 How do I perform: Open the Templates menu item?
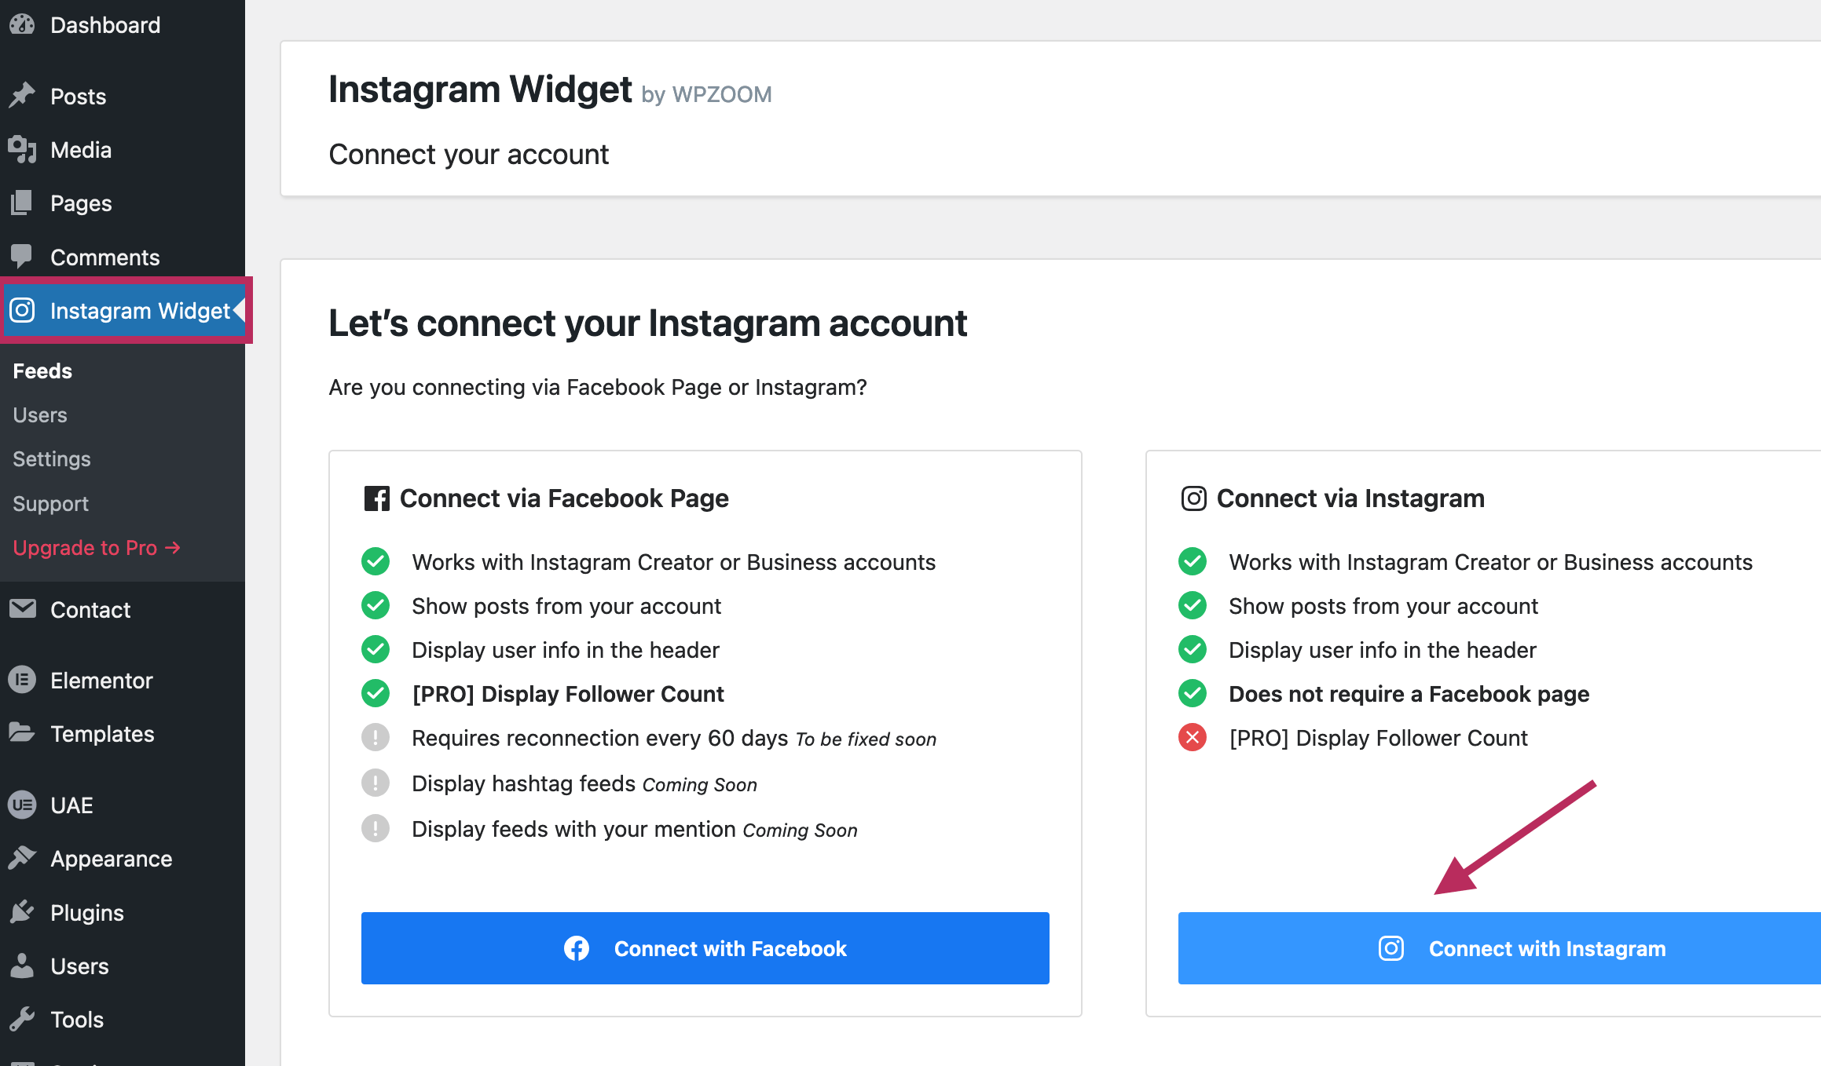pyautogui.click(x=102, y=734)
